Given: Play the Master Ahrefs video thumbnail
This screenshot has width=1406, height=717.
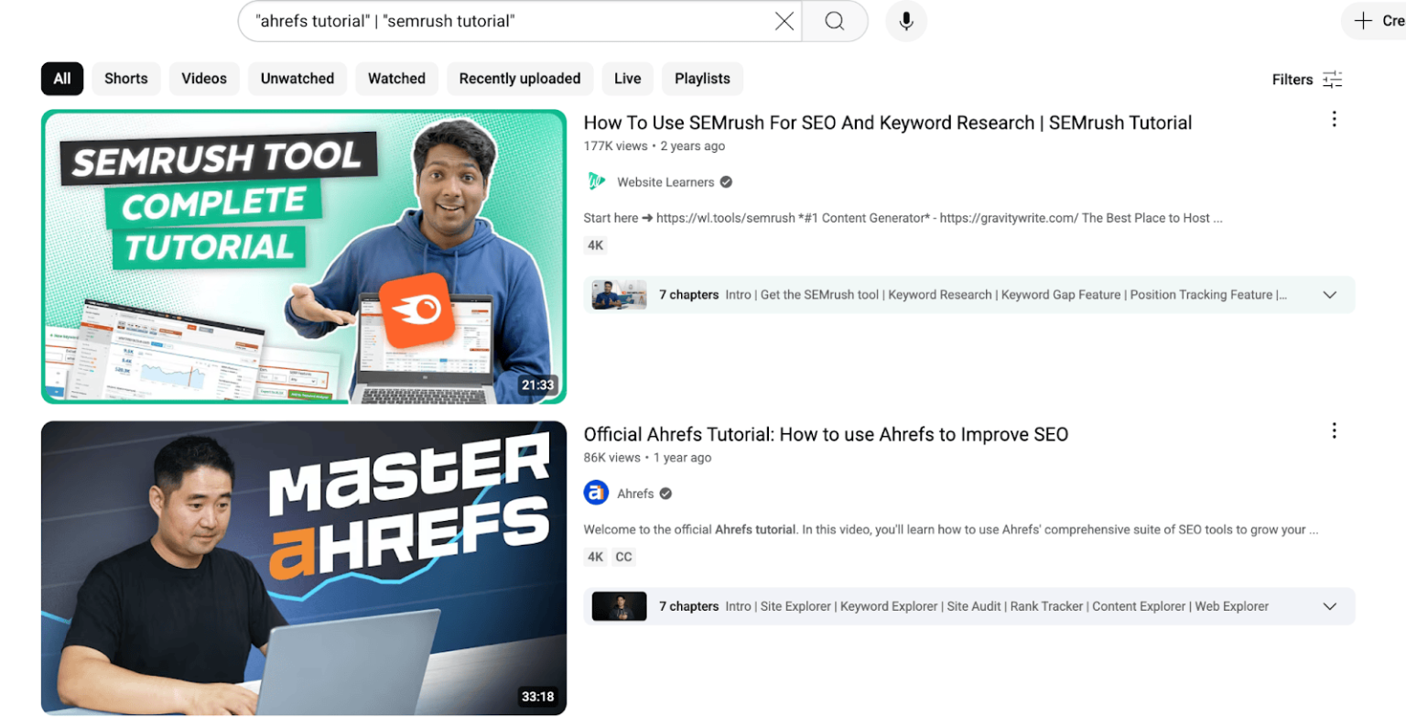Looking at the screenshot, I should (x=304, y=568).
